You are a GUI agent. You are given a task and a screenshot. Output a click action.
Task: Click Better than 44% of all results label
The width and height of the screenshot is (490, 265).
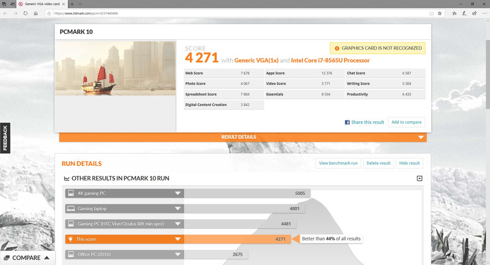[x=331, y=239]
